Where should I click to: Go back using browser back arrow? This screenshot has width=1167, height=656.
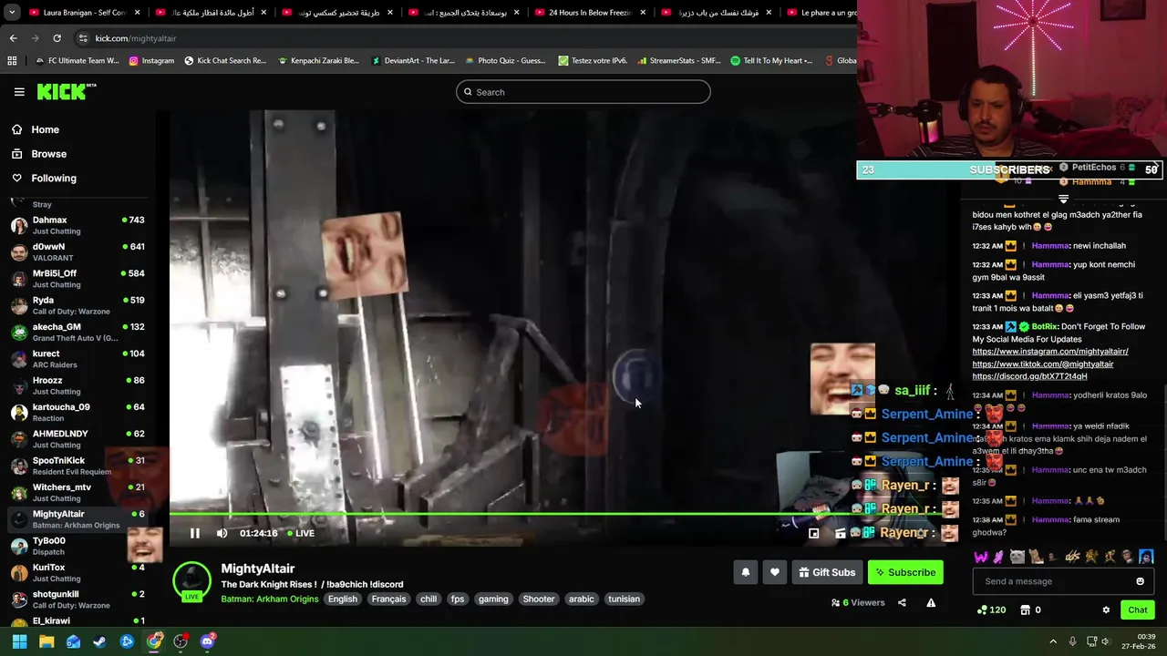tap(13, 38)
